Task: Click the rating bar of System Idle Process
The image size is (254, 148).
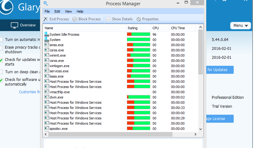Action: [x=139, y=34]
